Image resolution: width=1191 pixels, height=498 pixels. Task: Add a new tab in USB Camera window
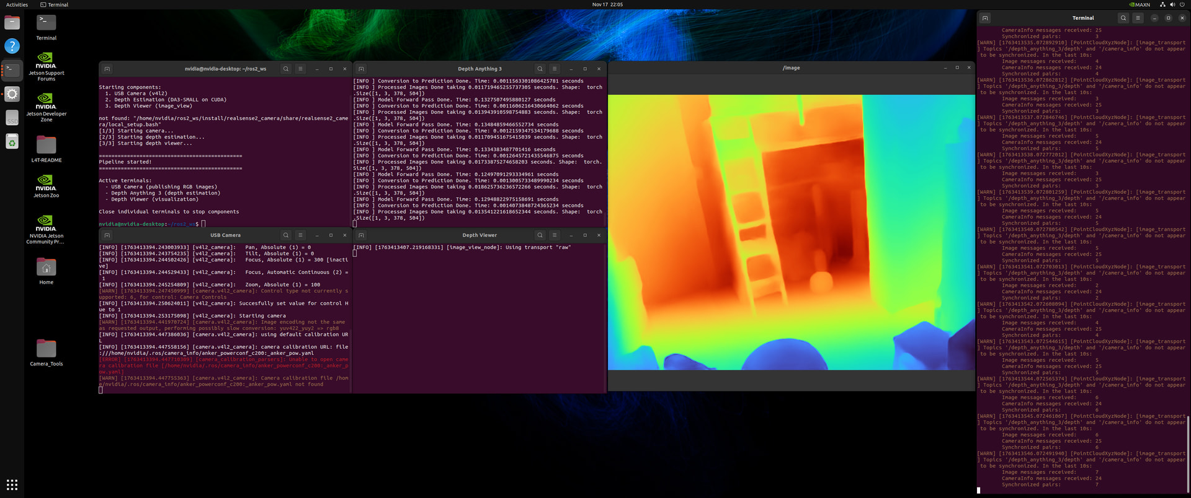click(107, 235)
